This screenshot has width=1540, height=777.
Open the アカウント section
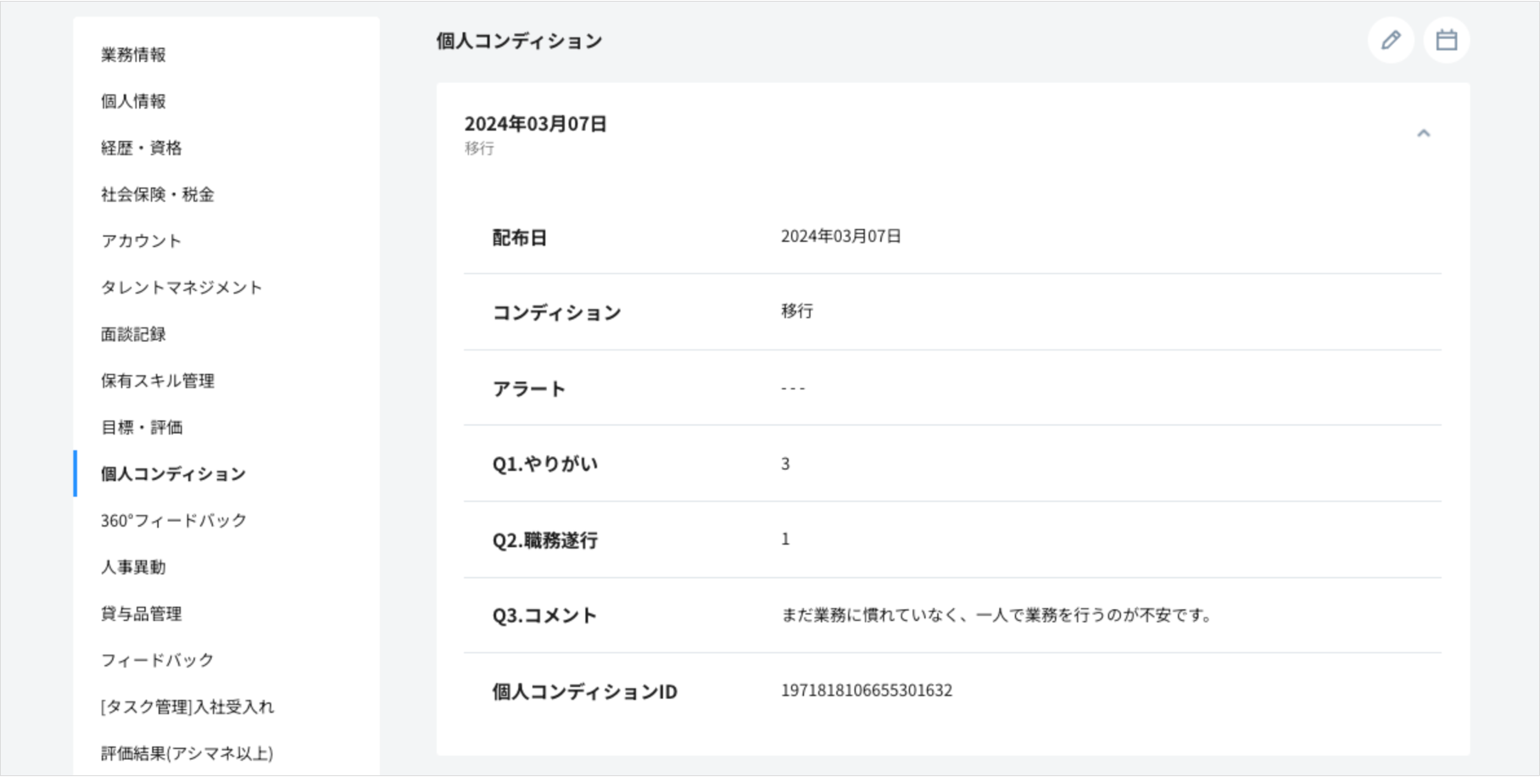click(x=140, y=240)
